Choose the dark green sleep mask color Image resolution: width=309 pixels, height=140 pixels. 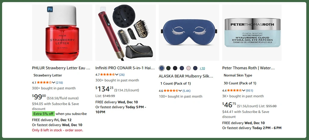coord(168,68)
